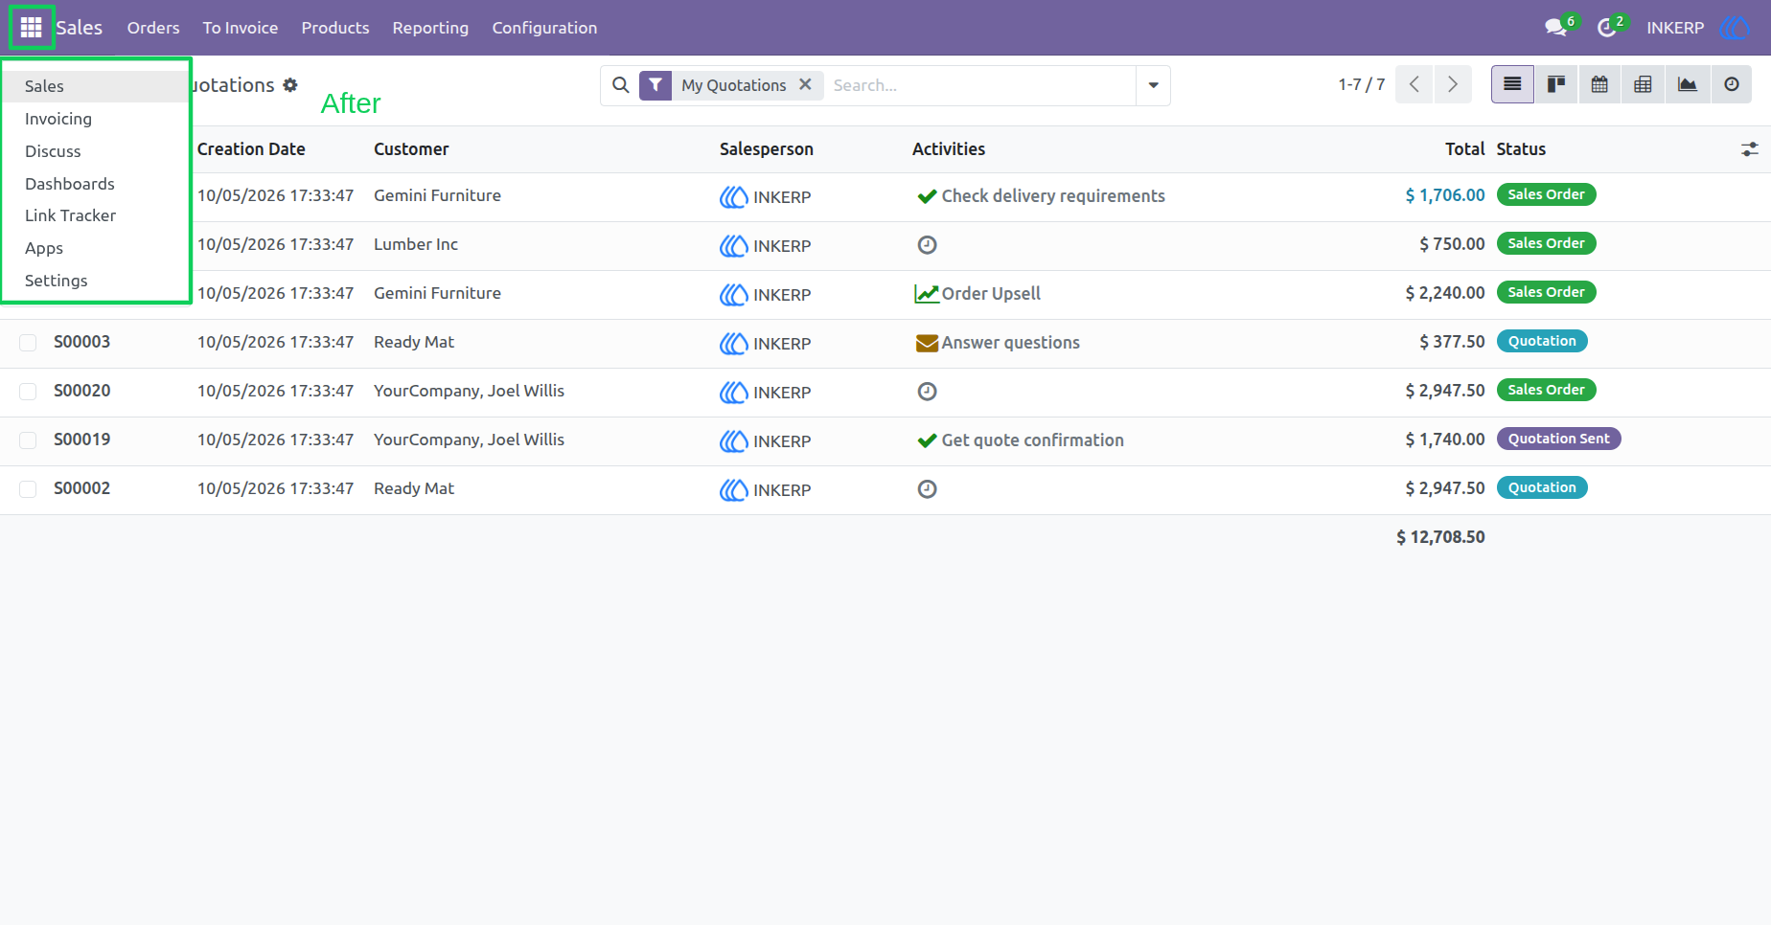Expand the search options dropdown arrow
1771x925 pixels.
click(x=1153, y=85)
